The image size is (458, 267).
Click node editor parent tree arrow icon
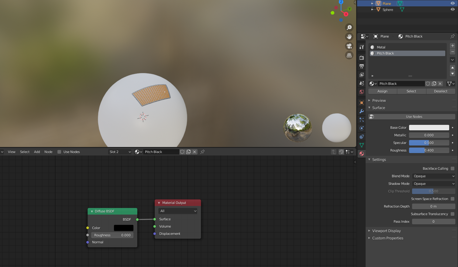click(334, 152)
